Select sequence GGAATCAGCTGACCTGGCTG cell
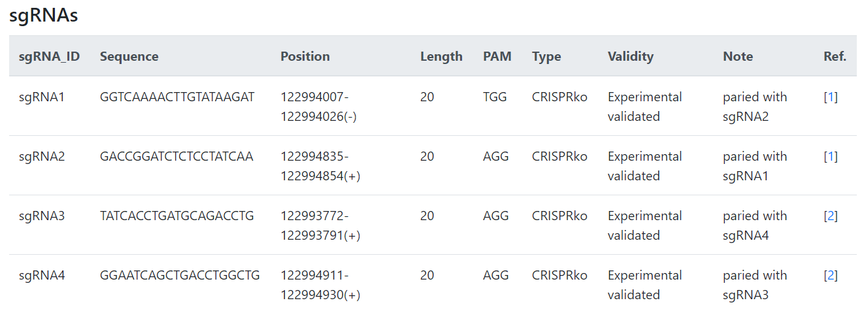Viewport: 864px width, 324px height. pos(180,276)
